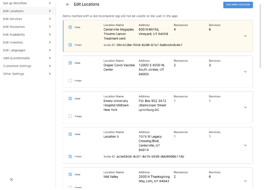Click the Invite ID ending in 6a6cc4c8c4e7
Viewport: 264px width, 190px height.
point(150,45)
